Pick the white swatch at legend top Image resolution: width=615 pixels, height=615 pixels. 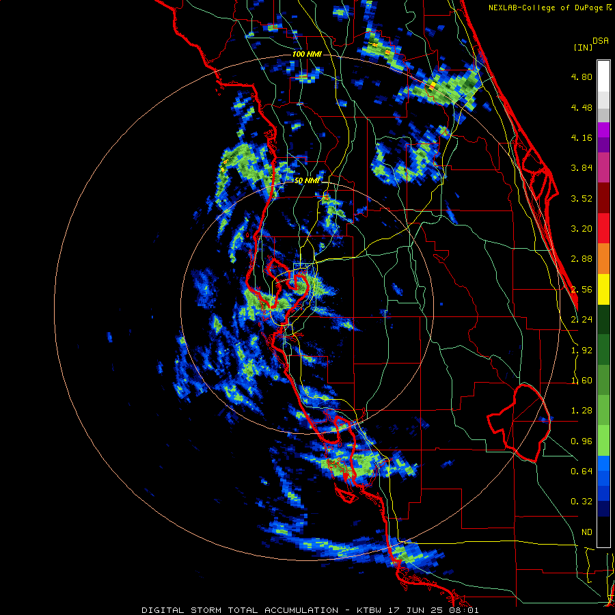603,76
